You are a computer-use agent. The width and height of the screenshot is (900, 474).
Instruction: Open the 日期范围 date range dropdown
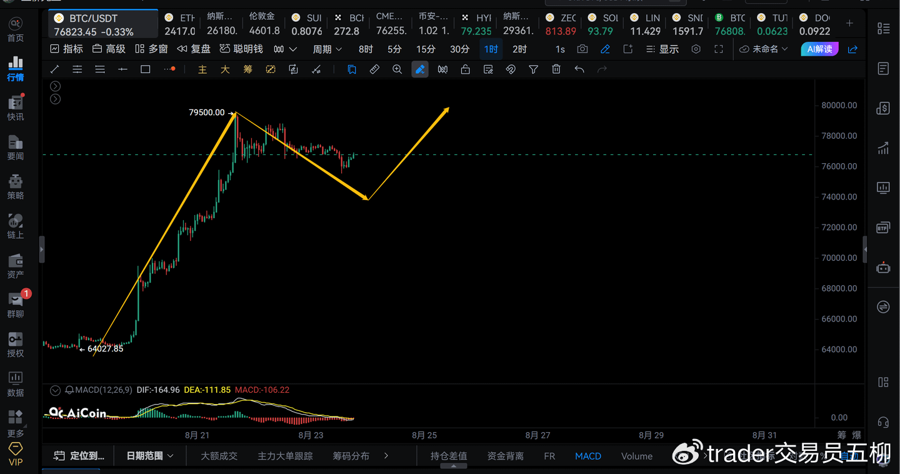point(150,456)
